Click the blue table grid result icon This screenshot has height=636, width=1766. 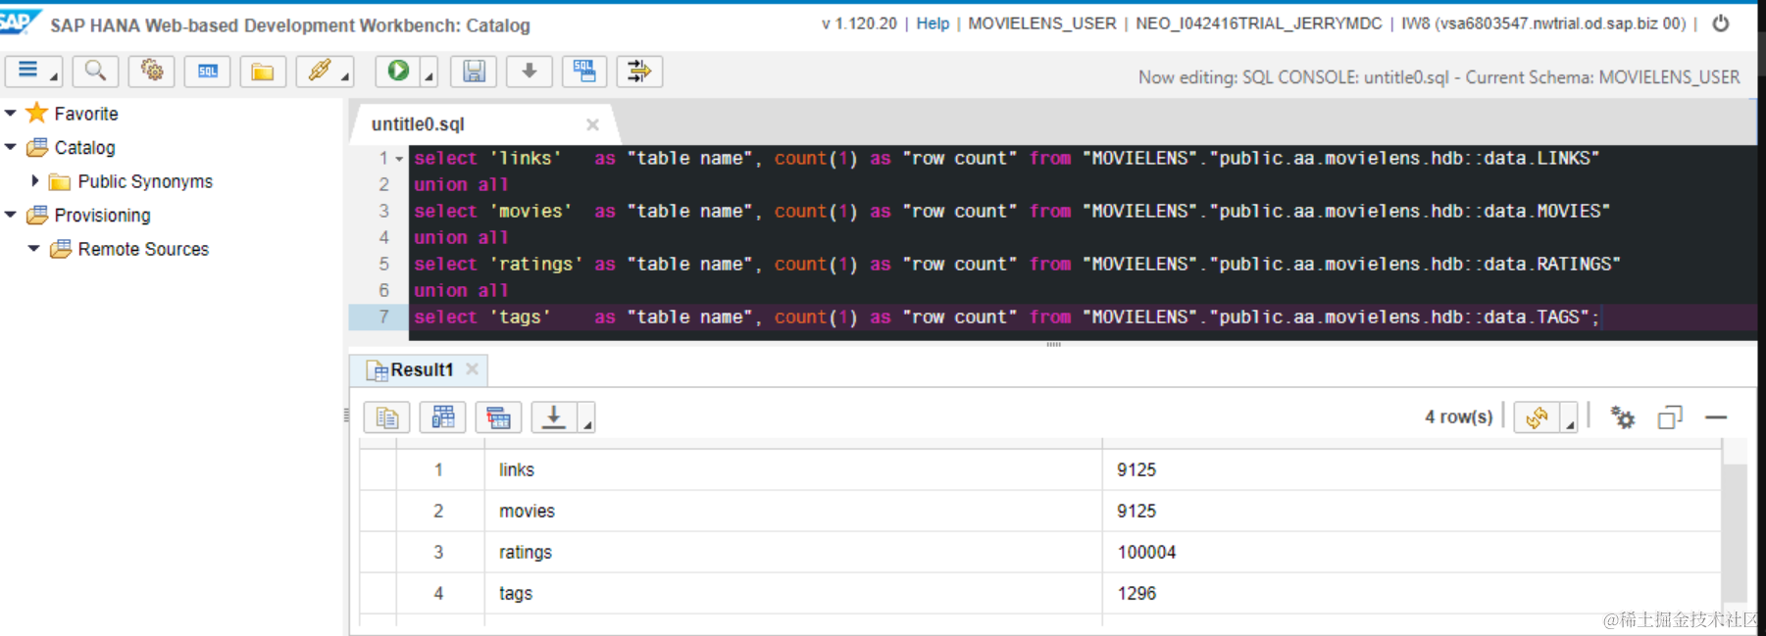click(x=442, y=417)
